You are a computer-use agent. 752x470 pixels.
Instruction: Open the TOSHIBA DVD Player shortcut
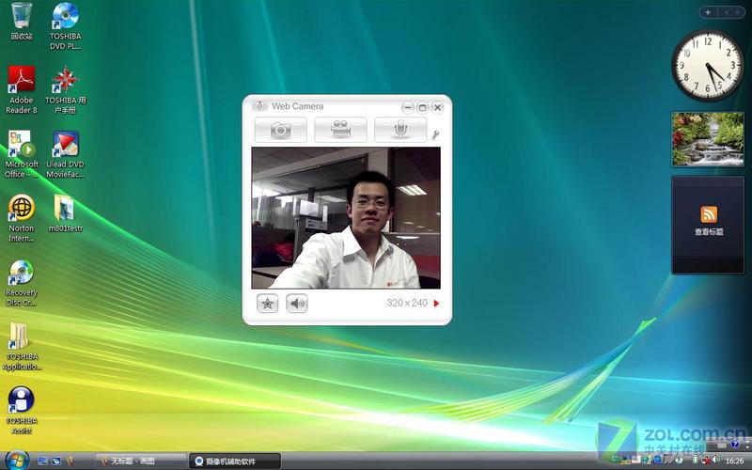65,26
